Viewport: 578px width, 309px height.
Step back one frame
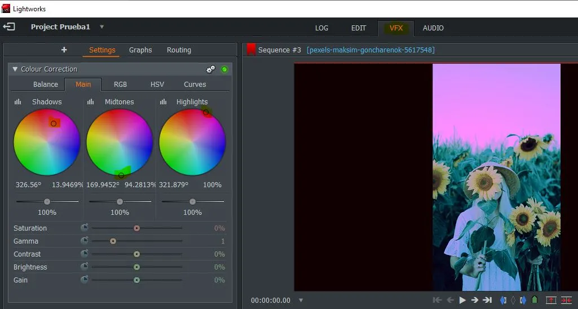click(x=450, y=300)
